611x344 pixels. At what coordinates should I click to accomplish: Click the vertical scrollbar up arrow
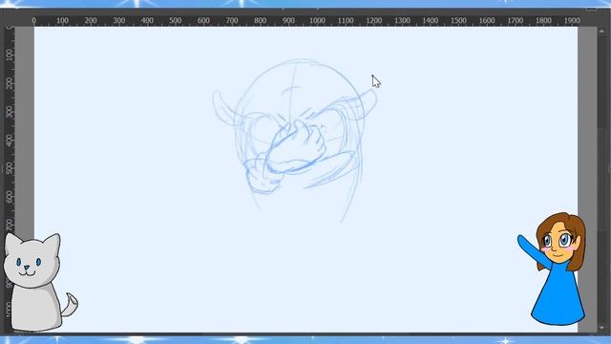(602, 31)
